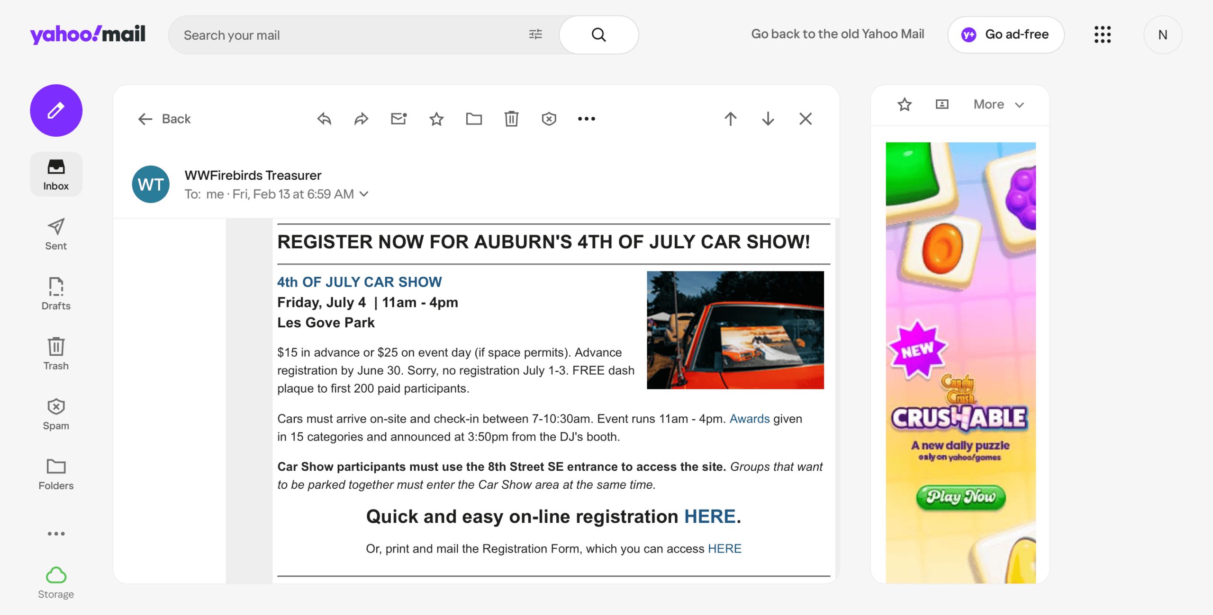Image resolution: width=1213 pixels, height=615 pixels.
Task: Mark message as unread via the envelope icon
Action: pos(398,119)
